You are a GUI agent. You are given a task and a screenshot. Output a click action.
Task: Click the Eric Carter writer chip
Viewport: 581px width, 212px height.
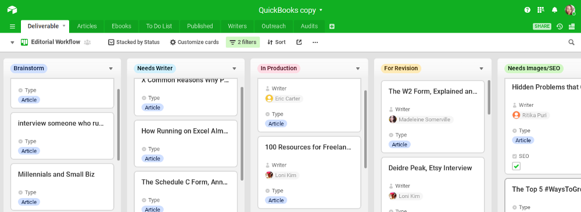(x=285, y=99)
